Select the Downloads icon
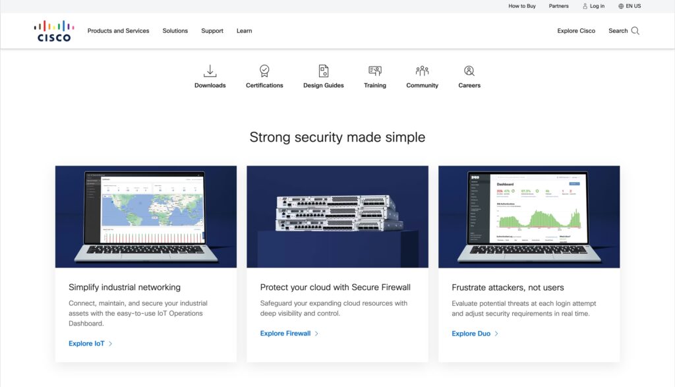The width and height of the screenshot is (675, 387). 210,70
